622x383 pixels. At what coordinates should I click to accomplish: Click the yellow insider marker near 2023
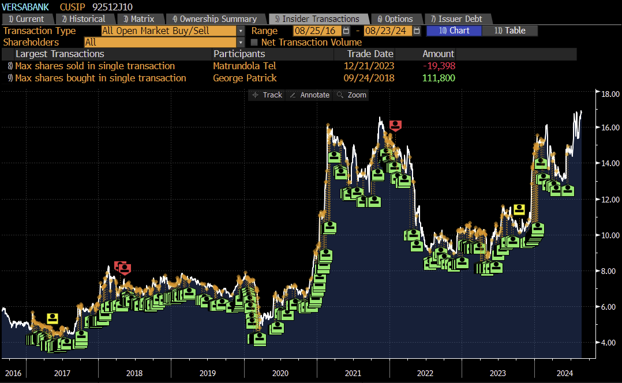(x=519, y=209)
